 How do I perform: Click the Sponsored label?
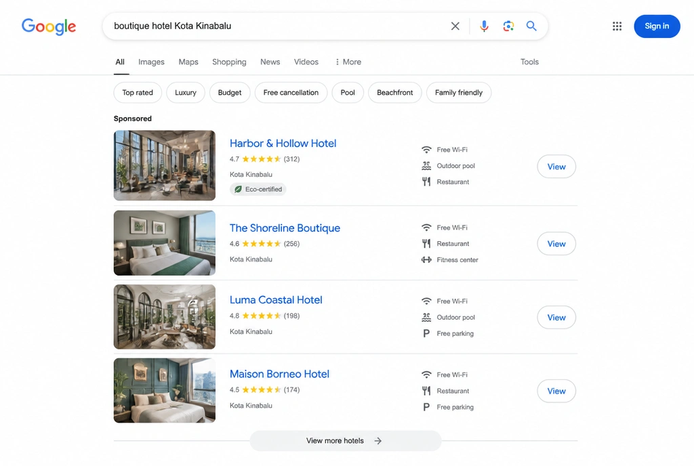tap(132, 119)
